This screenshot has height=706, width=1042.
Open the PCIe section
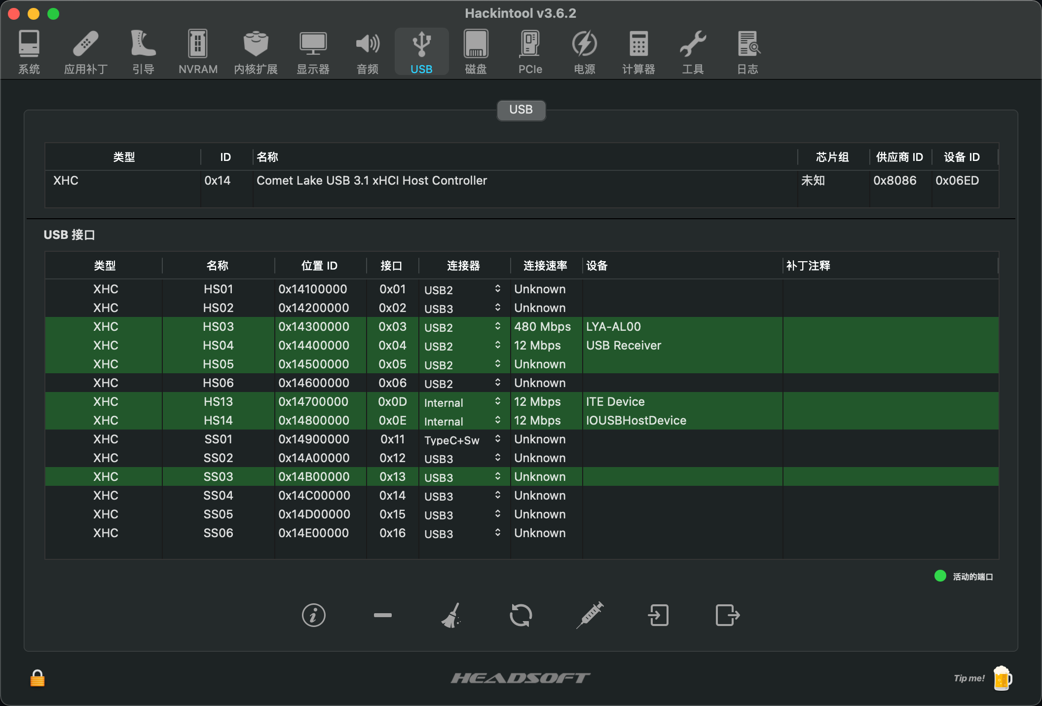(530, 52)
